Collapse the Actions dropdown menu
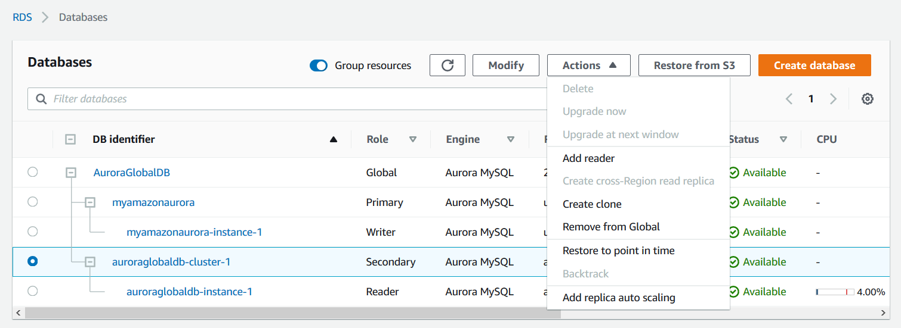Image resolution: width=901 pixels, height=328 pixels. (x=588, y=65)
